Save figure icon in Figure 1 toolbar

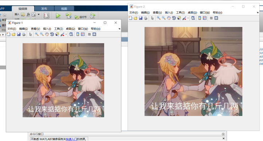pyautogui.click(x=19, y=34)
